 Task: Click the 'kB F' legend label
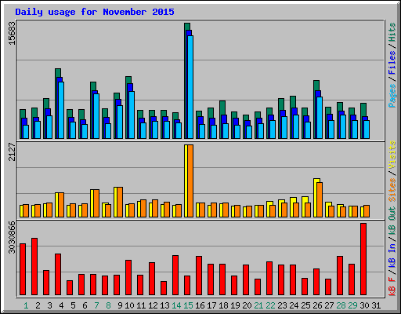(x=392, y=287)
